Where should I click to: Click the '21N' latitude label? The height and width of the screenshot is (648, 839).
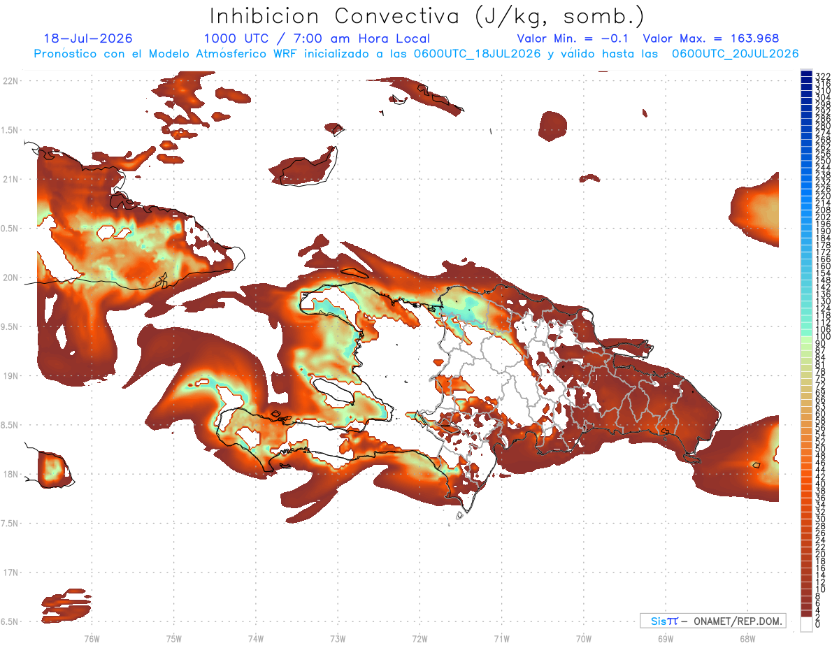[x=10, y=179]
